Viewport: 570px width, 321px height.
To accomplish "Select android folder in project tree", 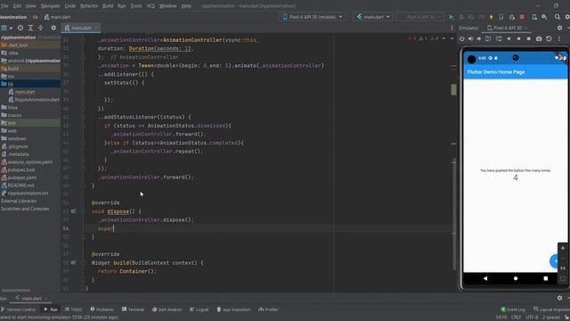I will coord(30,61).
